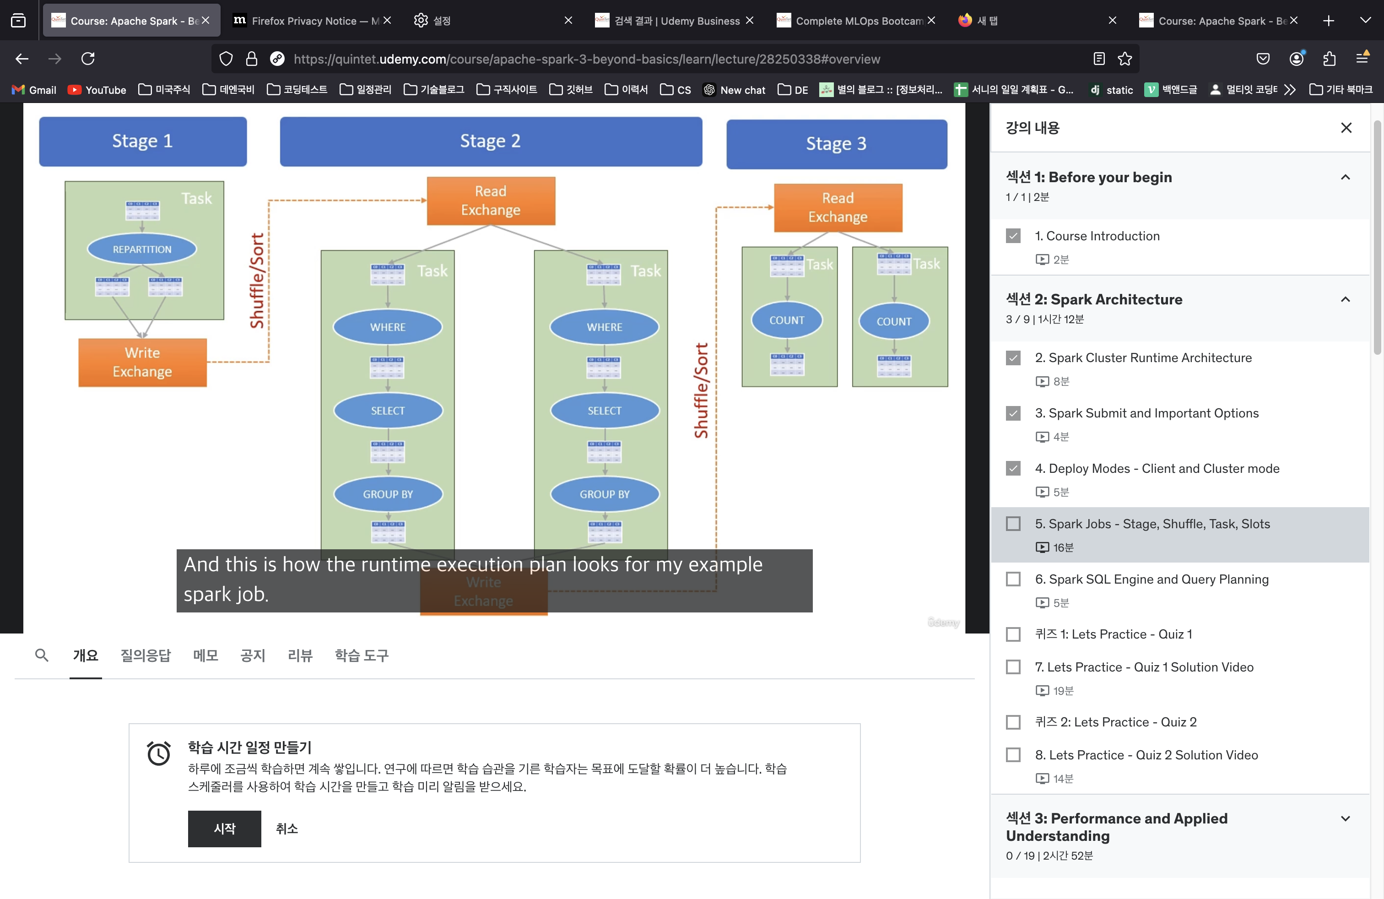Image resolution: width=1384 pixels, height=899 pixels.
Task: Bookmark this page with star icon
Action: click(1125, 59)
